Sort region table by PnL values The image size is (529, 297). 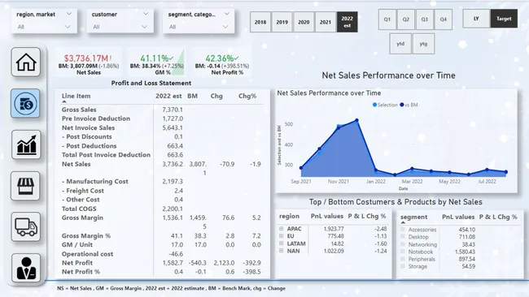coord(326,216)
